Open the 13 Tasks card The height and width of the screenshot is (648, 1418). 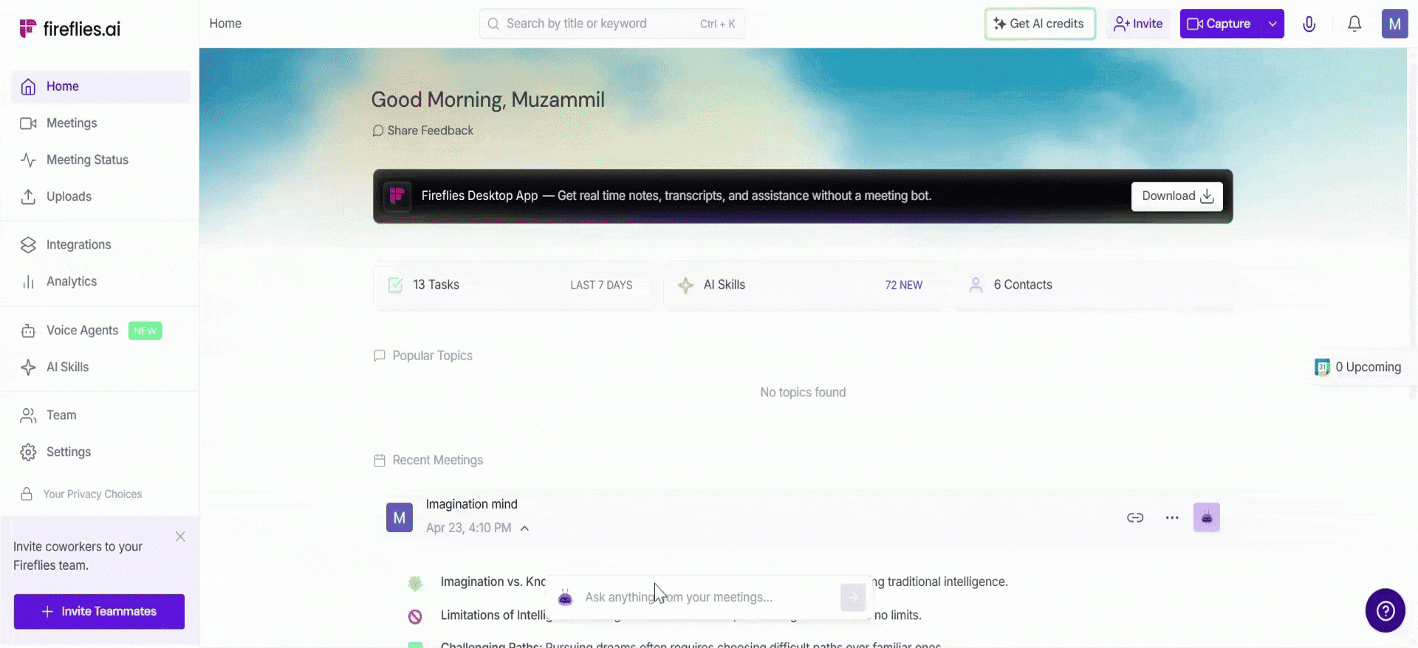pos(513,285)
